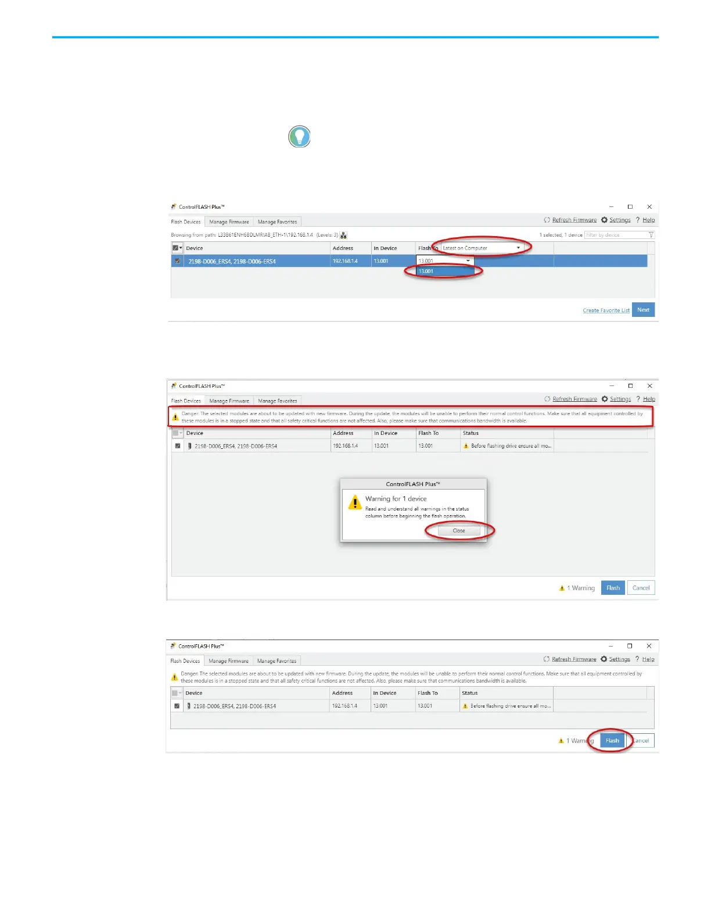This screenshot has width=711, height=921.
Task: Open Help in the bottom window
Action: click(x=645, y=659)
